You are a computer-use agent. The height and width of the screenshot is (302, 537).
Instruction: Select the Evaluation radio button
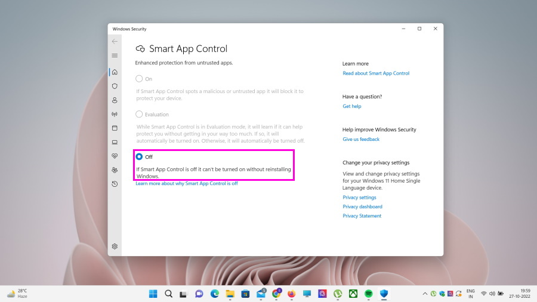click(139, 114)
